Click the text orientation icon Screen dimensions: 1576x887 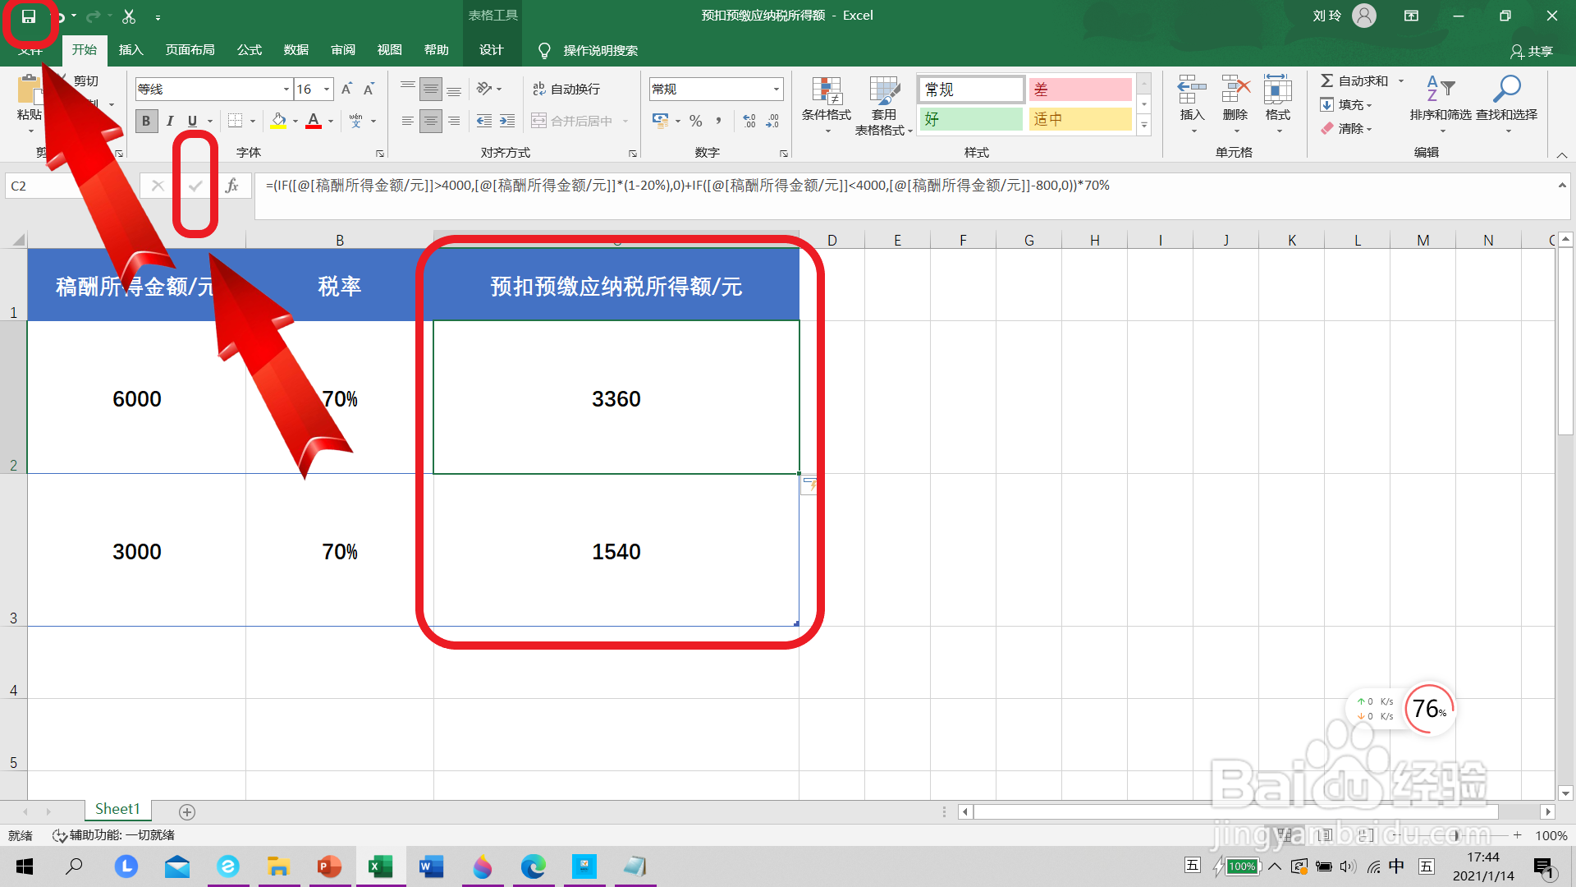(x=484, y=89)
